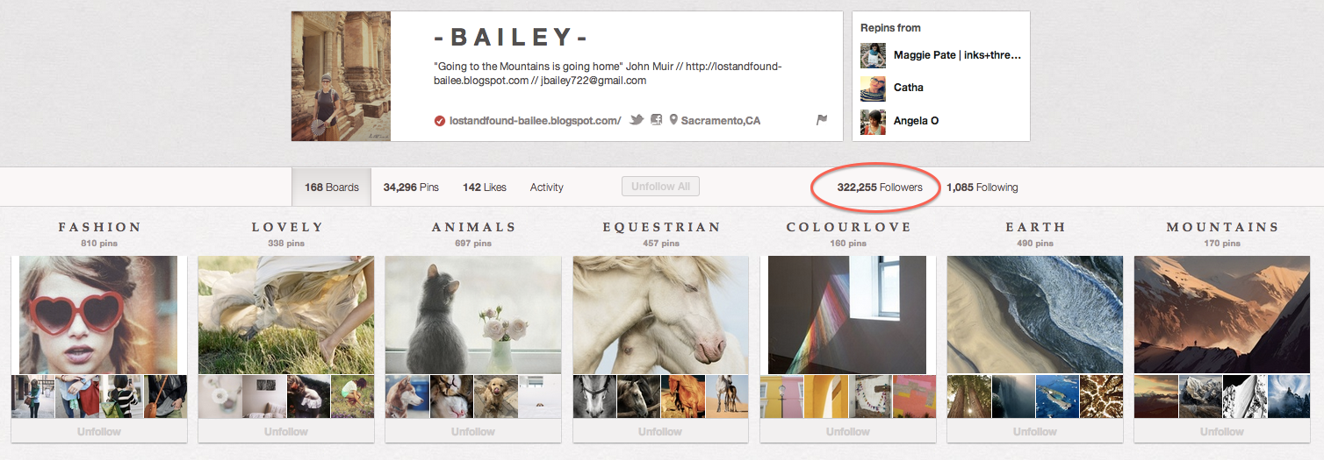1324x460 pixels.
Task: Unfollow the Mountains board
Action: pyautogui.click(x=1221, y=431)
